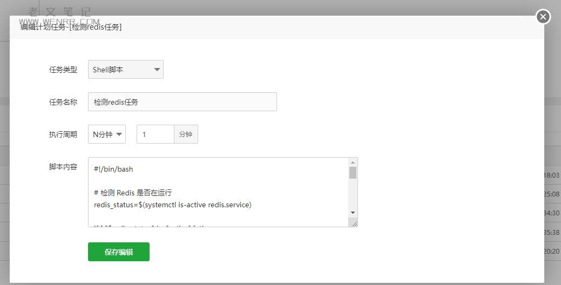Open the 任务类型 Shell脚本 dropdown
The height and width of the screenshot is (285, 561).
point(126,70)
